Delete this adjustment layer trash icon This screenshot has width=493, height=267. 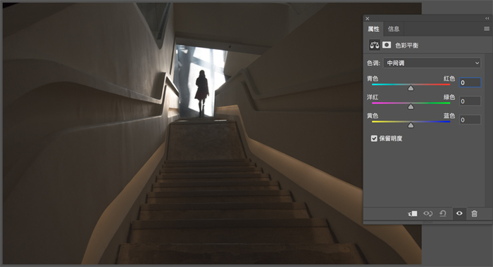[474, 214]
